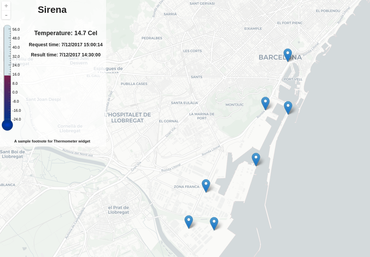Click the Sirena dashboard title

coord(52,9)
